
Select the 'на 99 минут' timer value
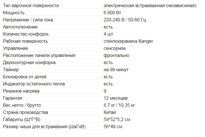[116, 69]
